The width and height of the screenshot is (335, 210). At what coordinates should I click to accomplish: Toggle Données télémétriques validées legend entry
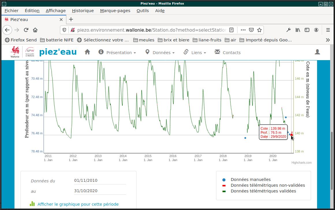[259, 191]
